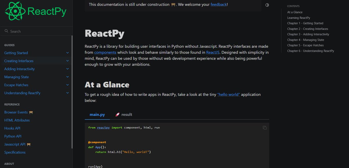Jump to At a Glance in contents
The width and height of the screenshot is (349, 168).
tap(295, 12)
